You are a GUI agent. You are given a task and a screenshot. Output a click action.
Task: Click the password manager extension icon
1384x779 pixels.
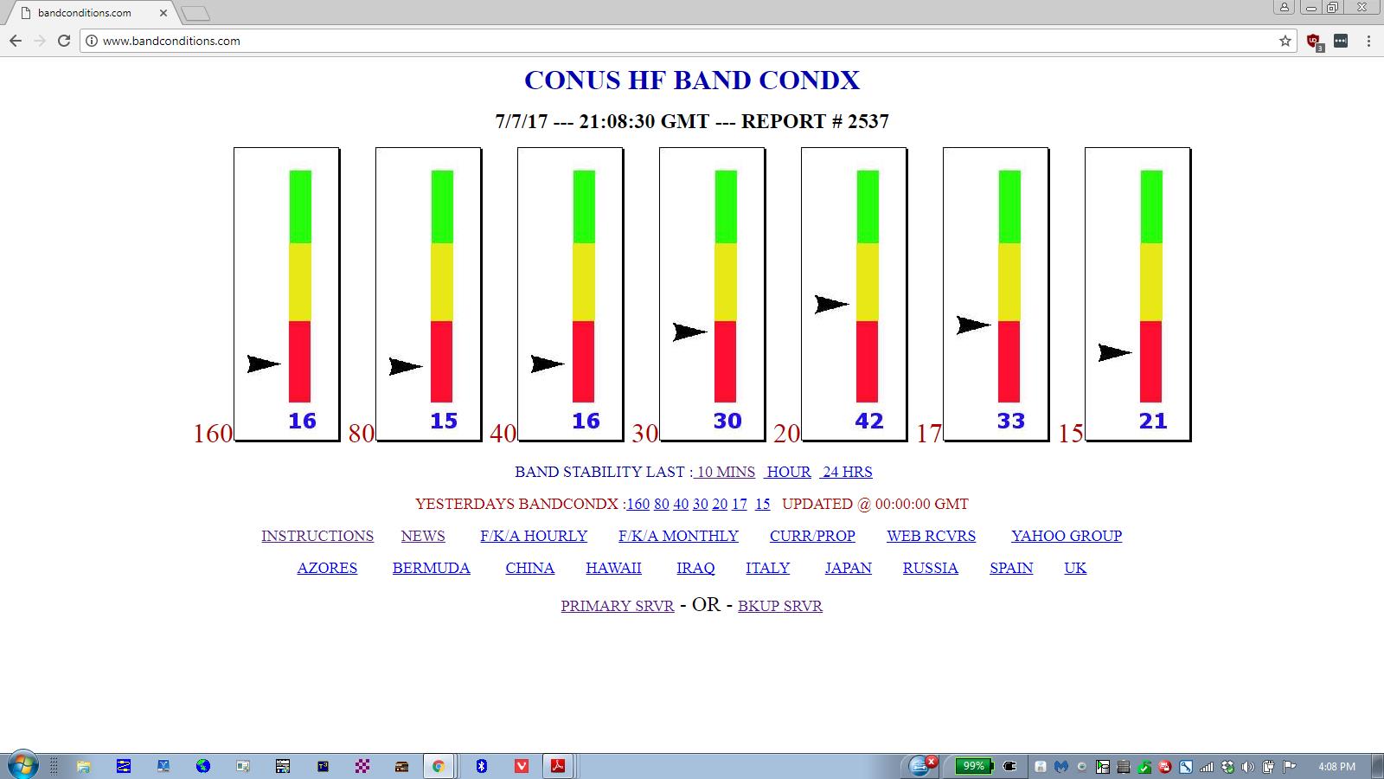pyautogui.click(x=1341, y=41)
